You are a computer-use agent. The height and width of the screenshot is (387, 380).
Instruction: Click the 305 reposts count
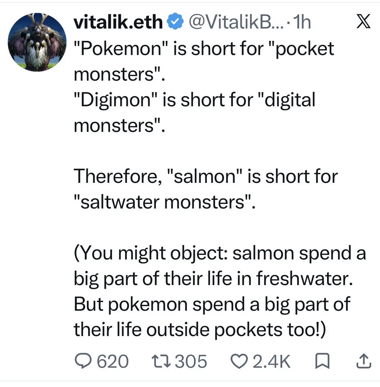[191, 361]
